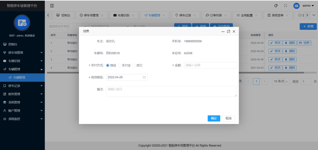
Task: Select 微信 payment method
Action: (x=108, y=65)
